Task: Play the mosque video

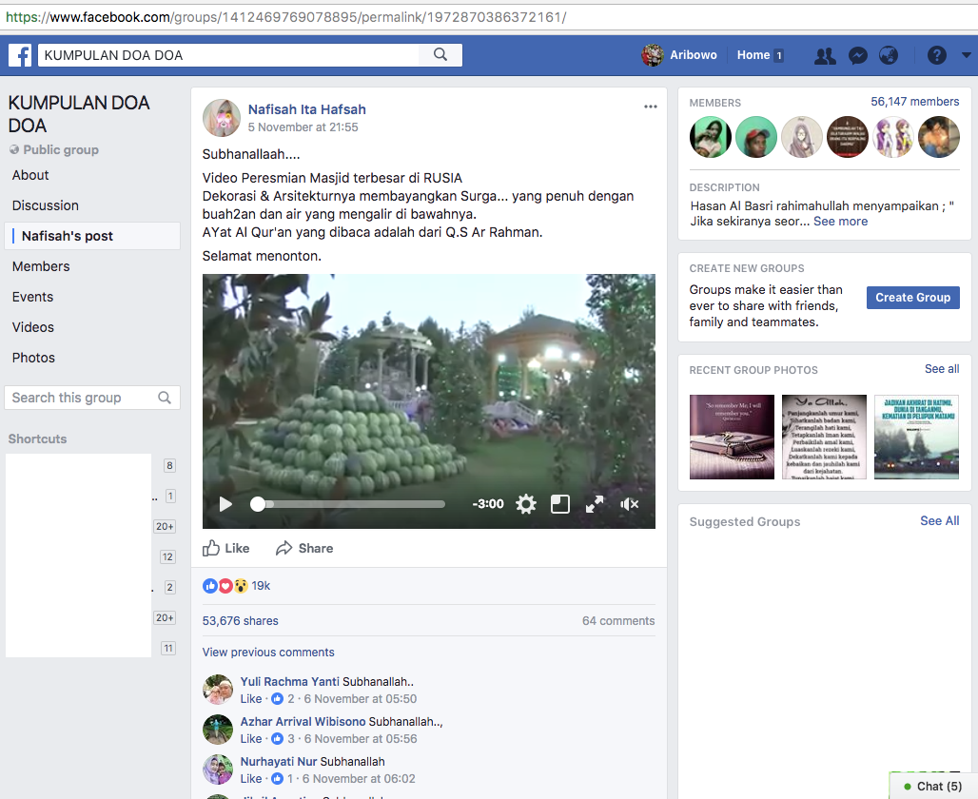Action: [x=225, y=504]
